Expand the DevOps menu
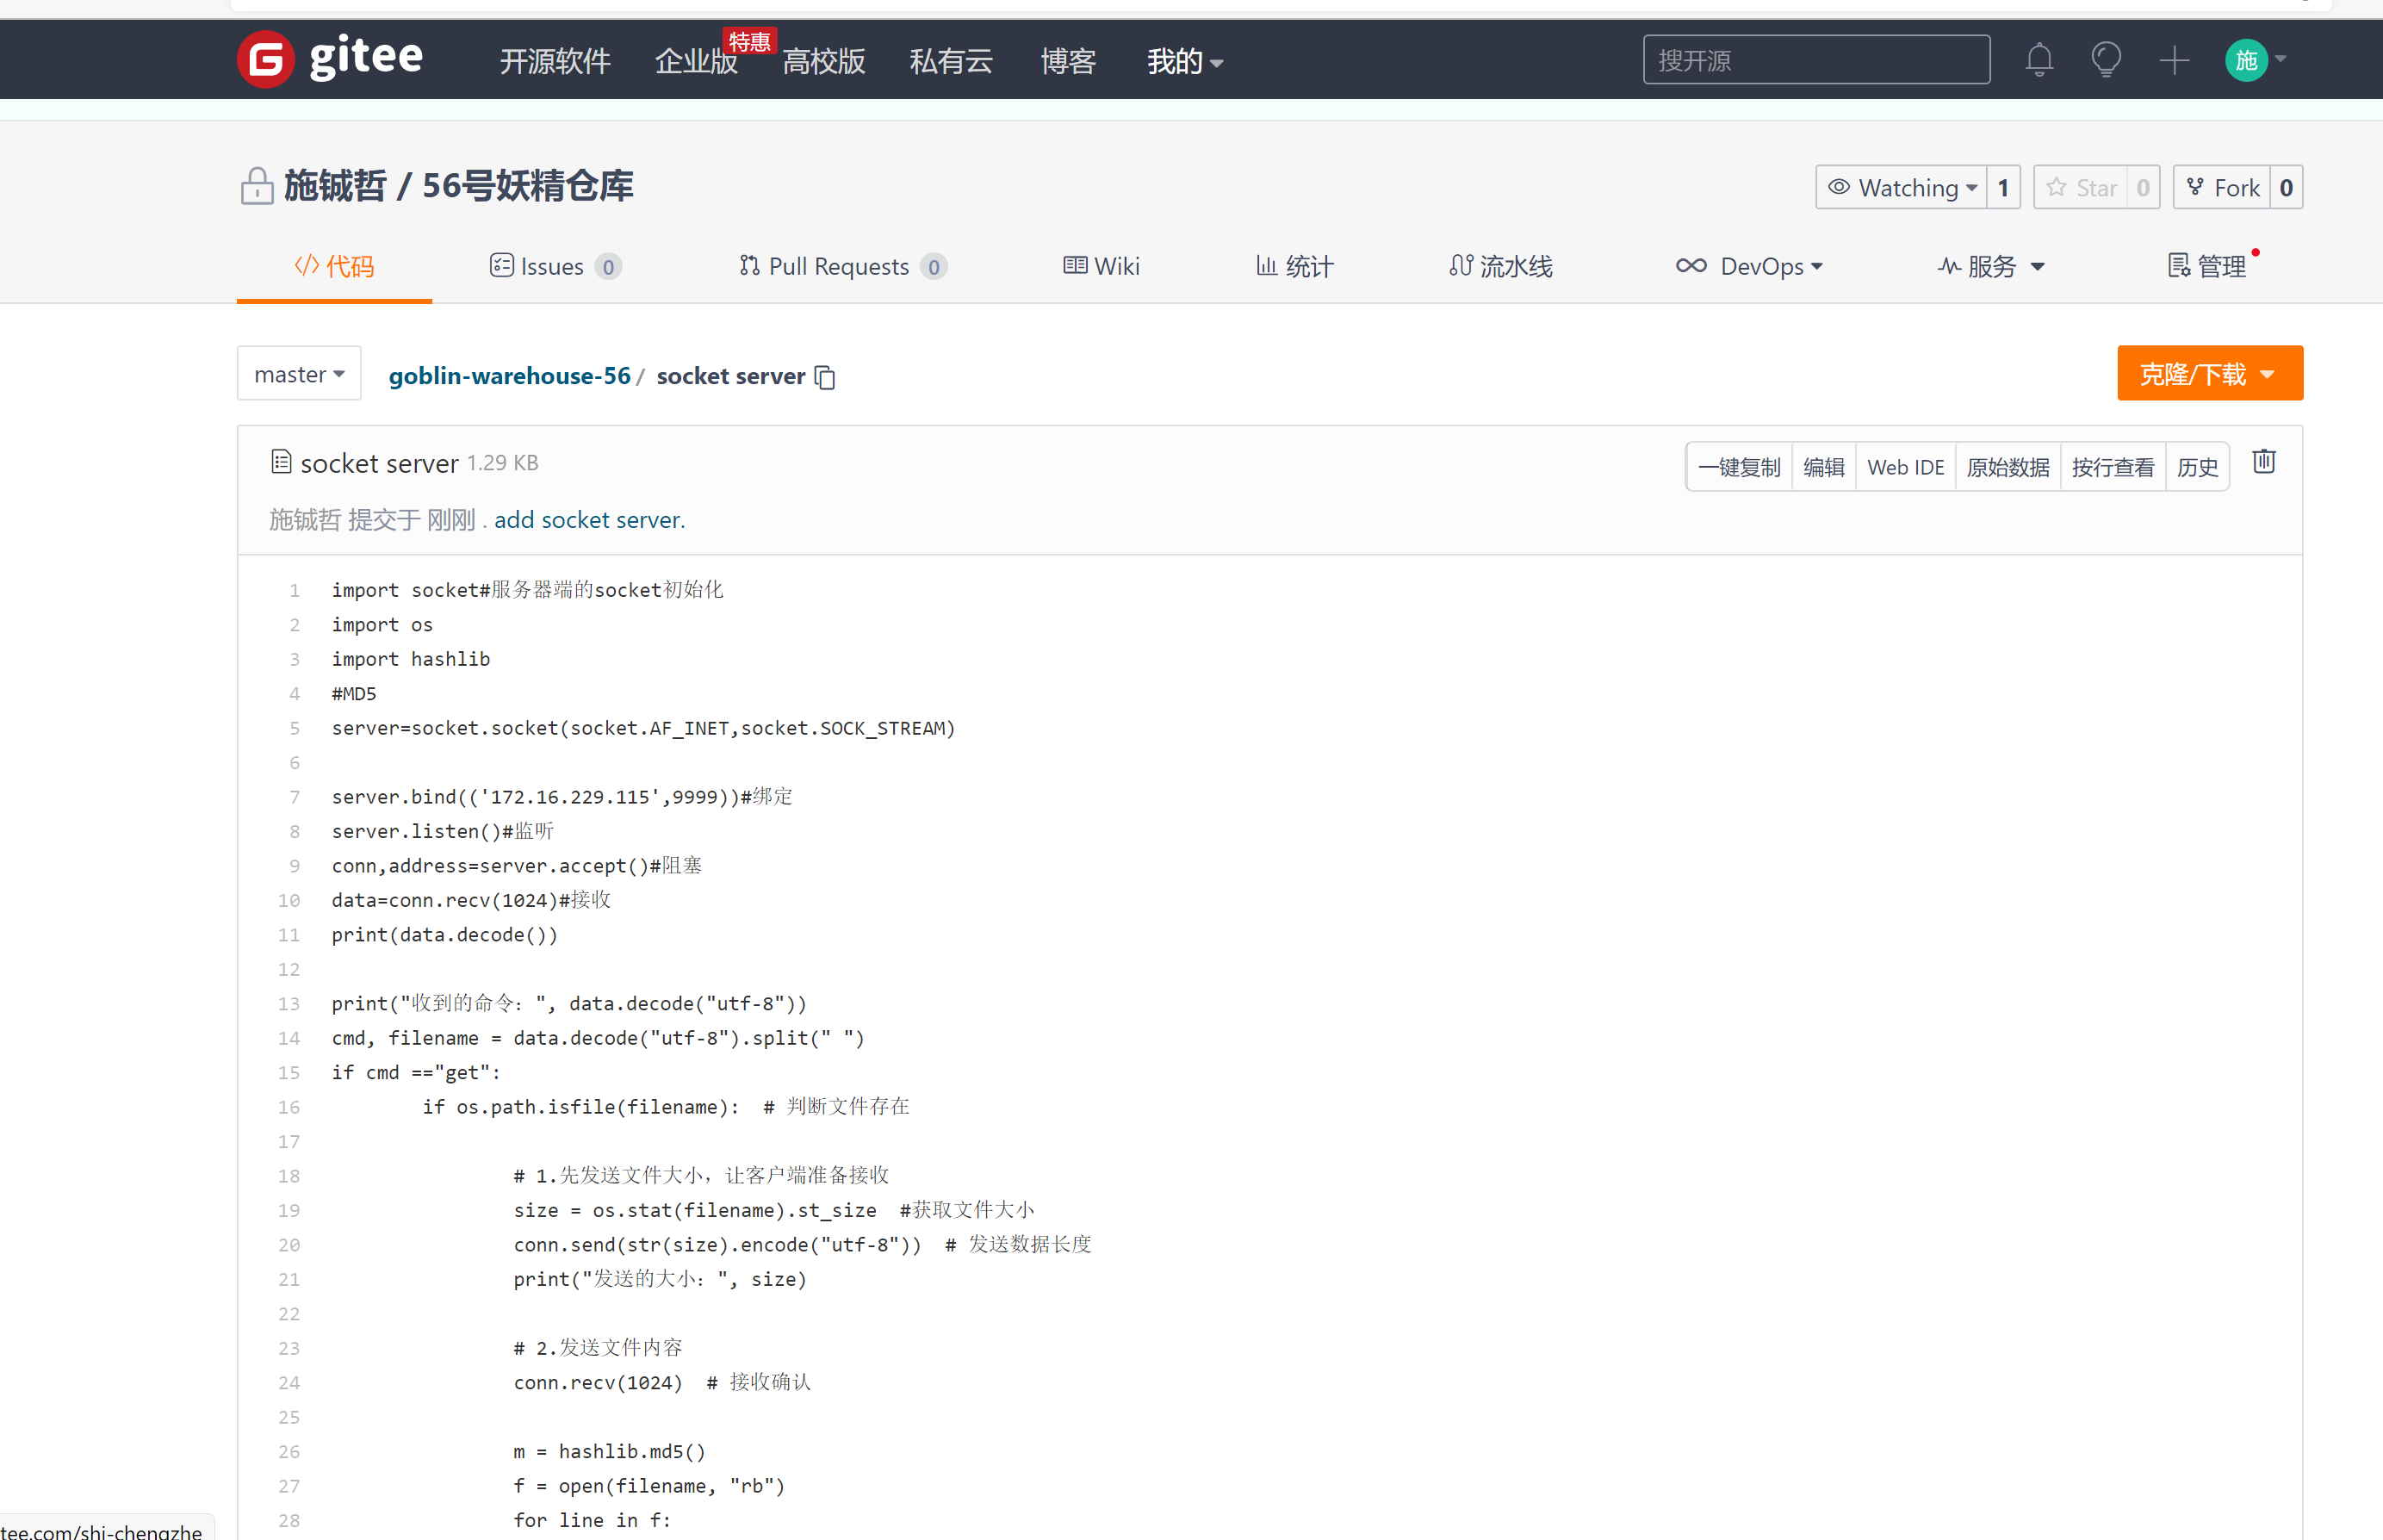 (x=1750, y=267)
